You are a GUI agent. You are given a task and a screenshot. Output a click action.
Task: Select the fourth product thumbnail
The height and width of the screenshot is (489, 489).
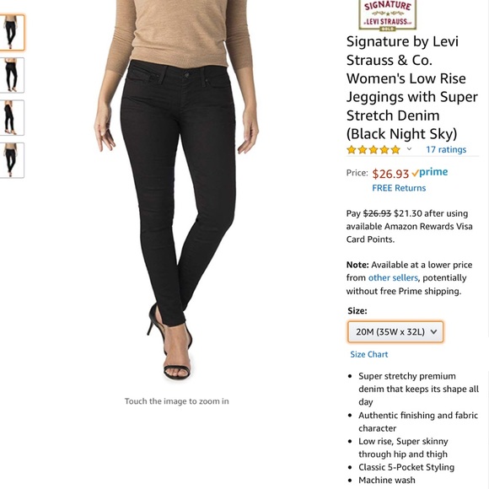point(12,160)
